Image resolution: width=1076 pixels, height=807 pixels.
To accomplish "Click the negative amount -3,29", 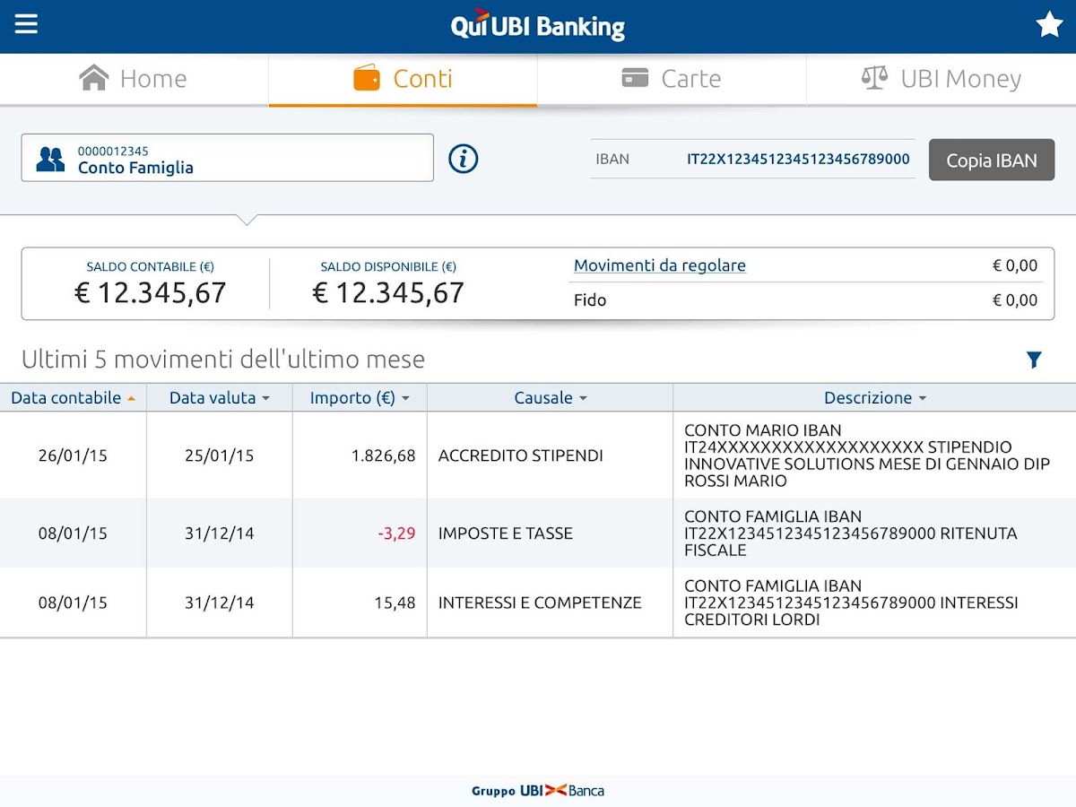I will (396, 534).
